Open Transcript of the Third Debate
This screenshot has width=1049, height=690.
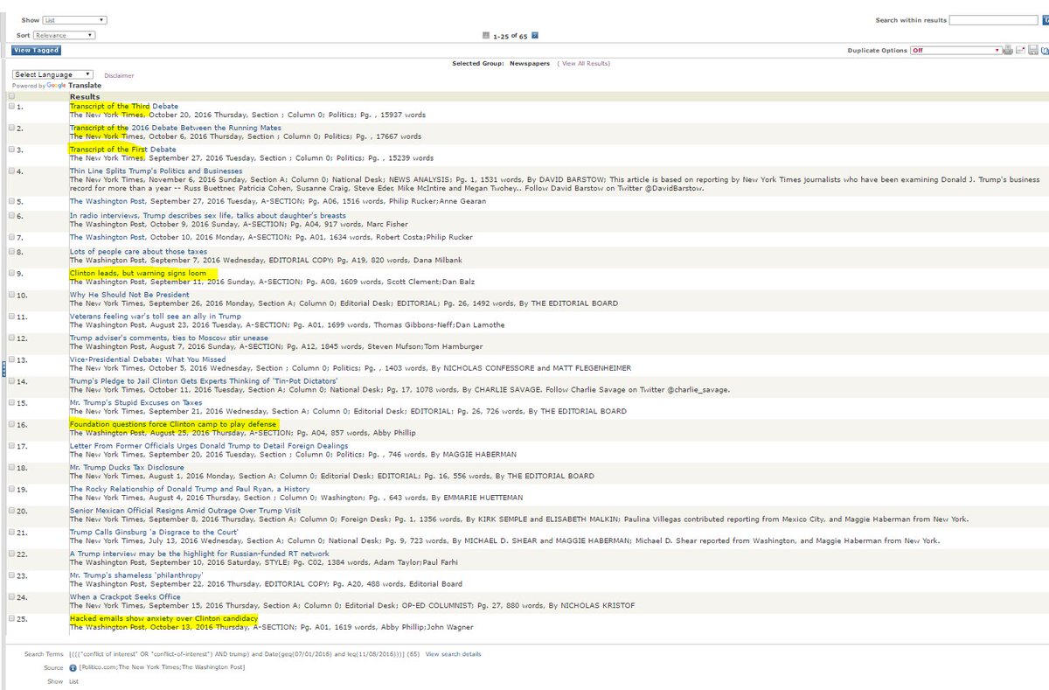click(x=124, y=106)
